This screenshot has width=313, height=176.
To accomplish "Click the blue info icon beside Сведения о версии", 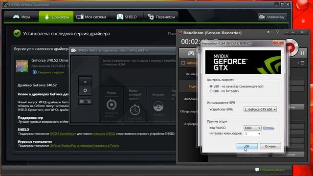I will coord(35,72).
